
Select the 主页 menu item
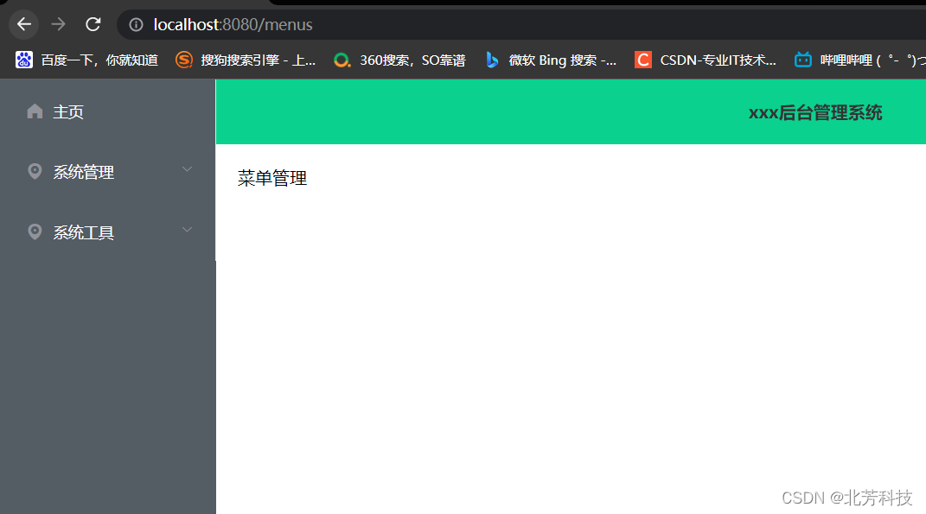coord(67,111)
